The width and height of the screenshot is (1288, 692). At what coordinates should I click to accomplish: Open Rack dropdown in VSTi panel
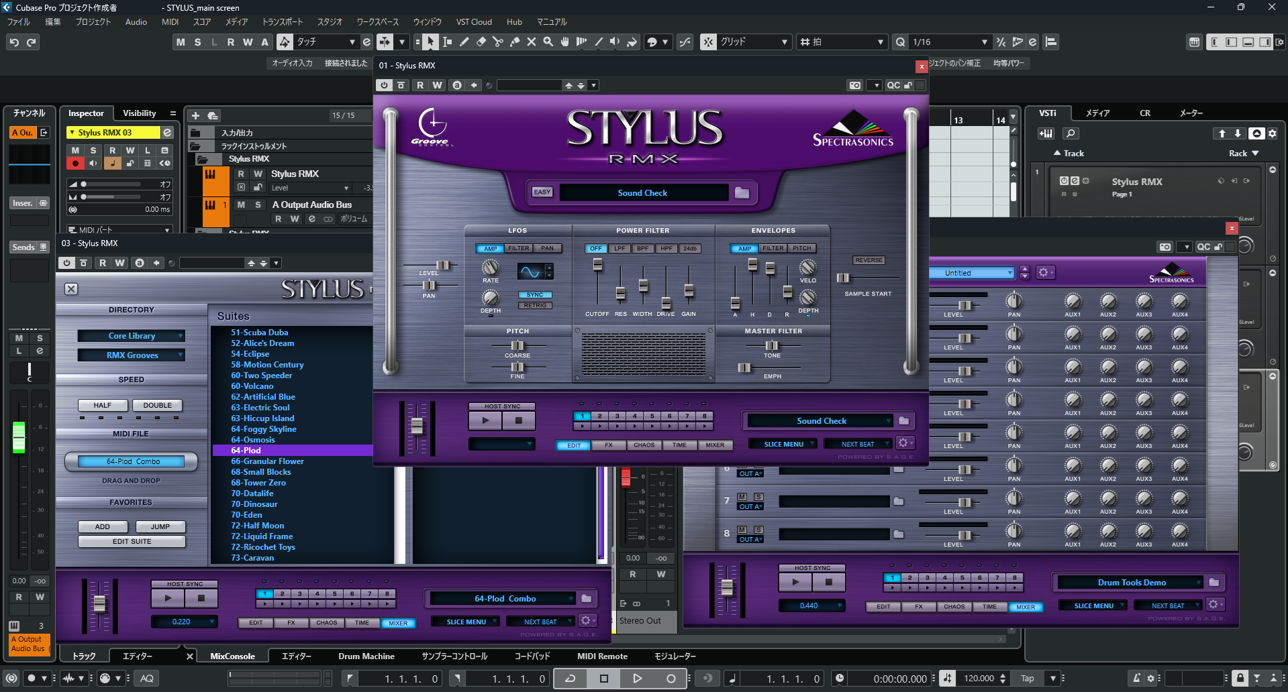[x=1244, y=153]
